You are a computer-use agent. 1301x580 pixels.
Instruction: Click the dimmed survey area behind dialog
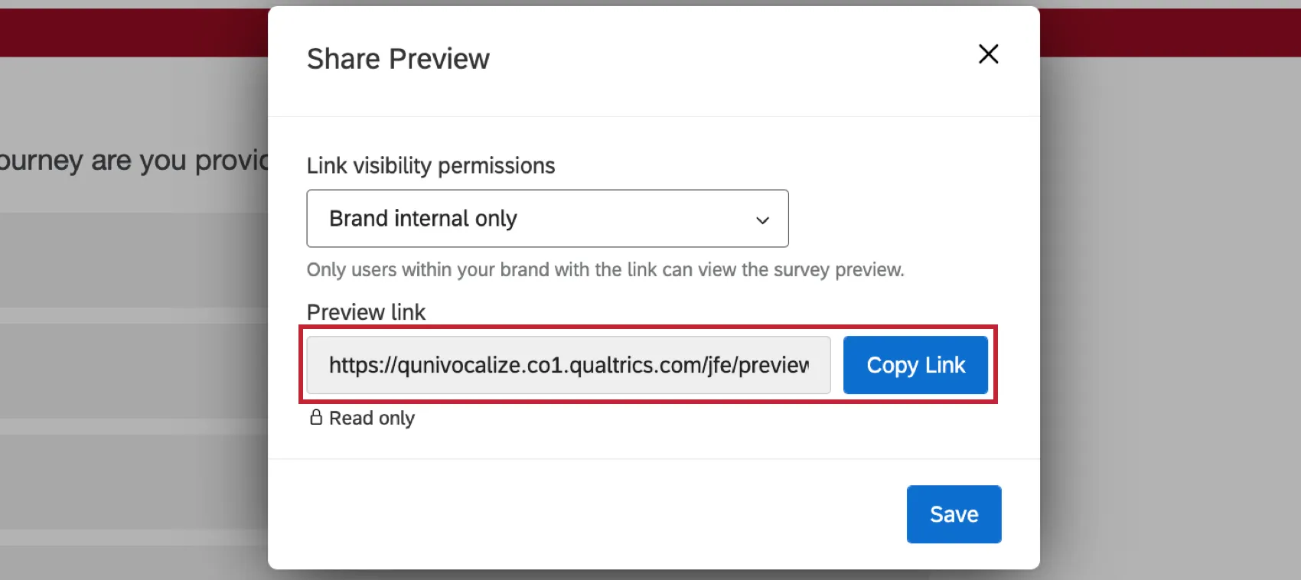[x=130, y=344]
